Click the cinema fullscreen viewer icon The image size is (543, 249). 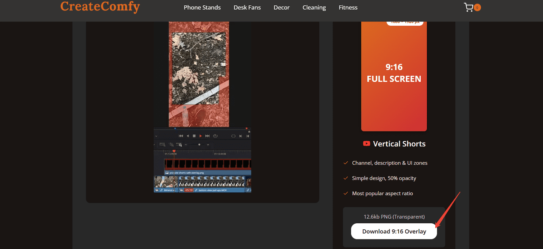(233, 136)
